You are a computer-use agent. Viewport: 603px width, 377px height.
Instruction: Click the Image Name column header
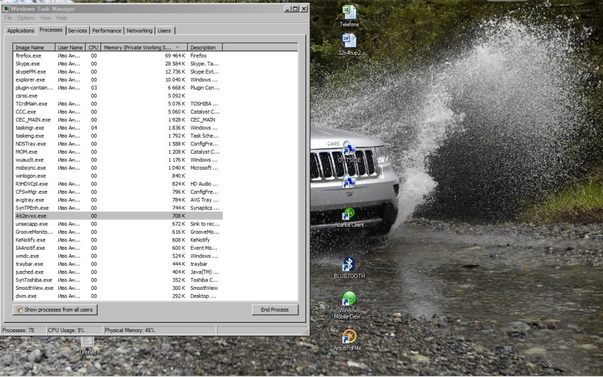34,48
